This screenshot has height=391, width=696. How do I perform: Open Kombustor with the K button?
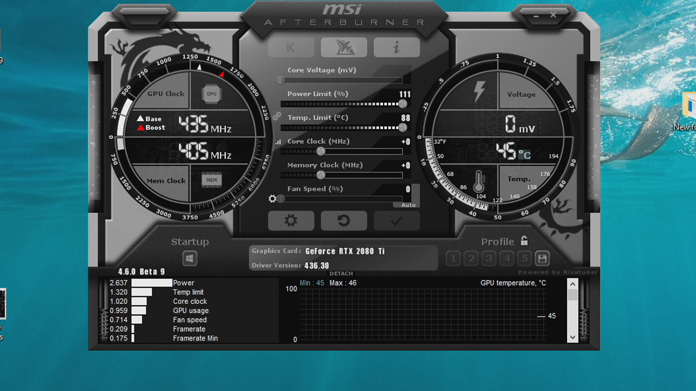point(291,47)
